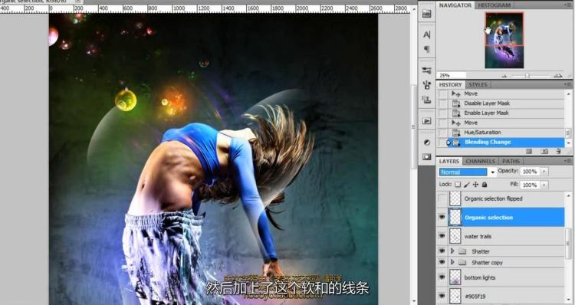The width and height of the screenshot is (575, 305).
Task: Click the lock position move icon
Action: click(x=475, y=185)
